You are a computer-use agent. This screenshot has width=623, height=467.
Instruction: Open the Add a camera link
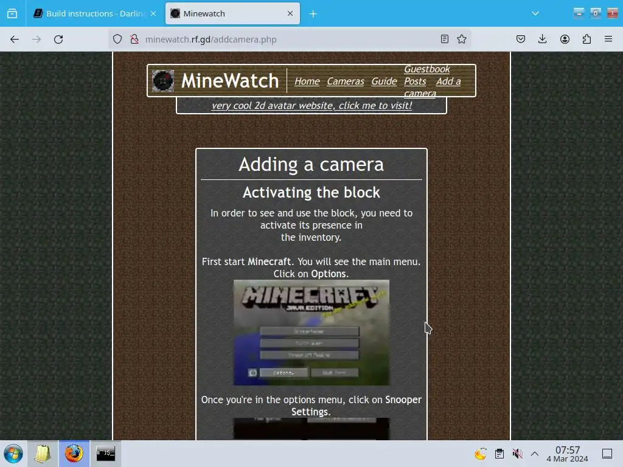click(448, 81)
